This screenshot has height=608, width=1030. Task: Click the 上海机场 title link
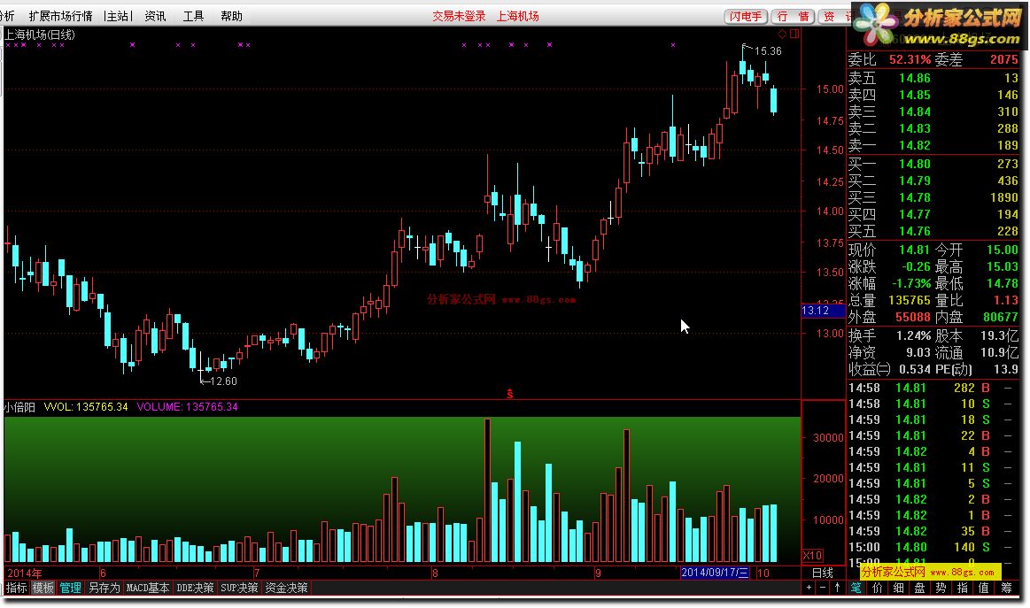(x=517, y=16)
